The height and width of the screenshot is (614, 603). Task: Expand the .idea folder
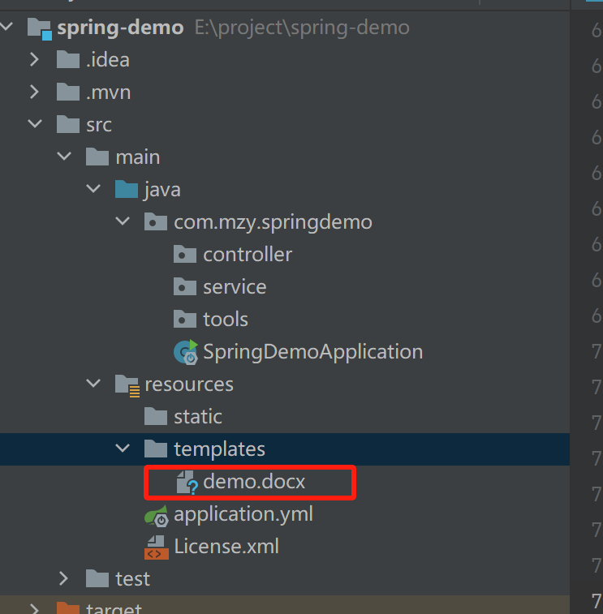(34, 60)
